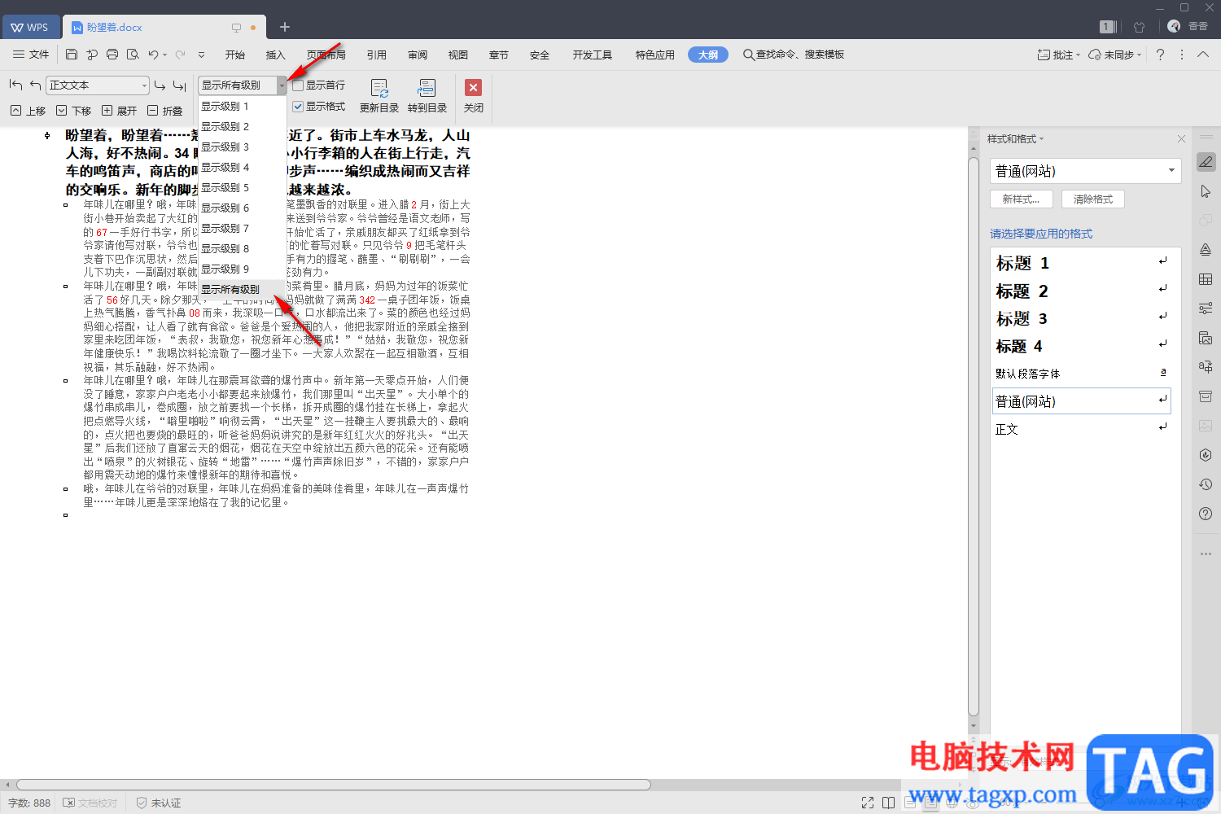Viewport: 1221px width, 814px height.
Task: Demote to body text arrow icon
Action: click(180, 85)
